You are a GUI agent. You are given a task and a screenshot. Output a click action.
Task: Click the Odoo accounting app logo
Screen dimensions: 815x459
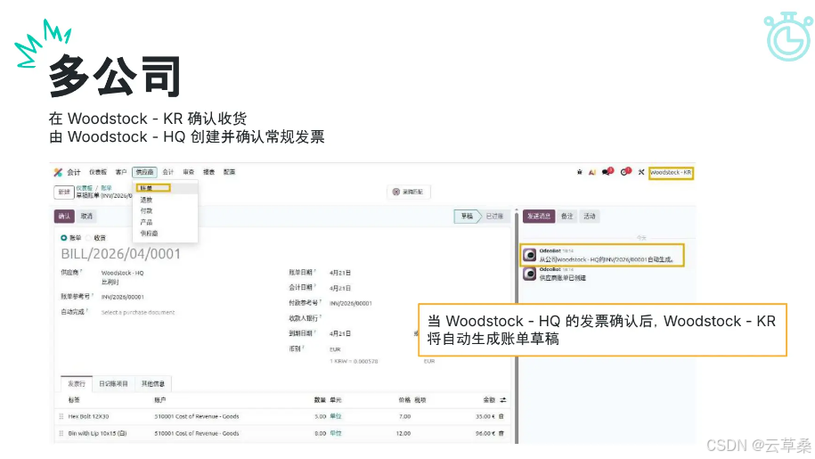58,172
